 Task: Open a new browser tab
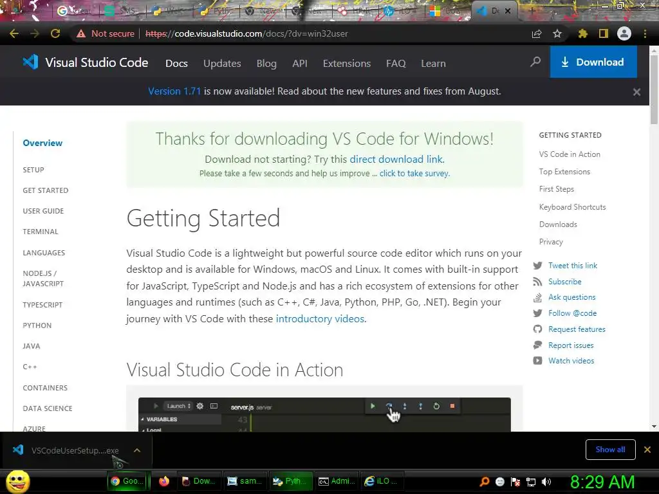coord(531,12)
